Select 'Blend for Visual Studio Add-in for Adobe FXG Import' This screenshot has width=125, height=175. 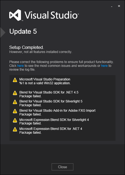pyautogui.click(x=57, y=112)
